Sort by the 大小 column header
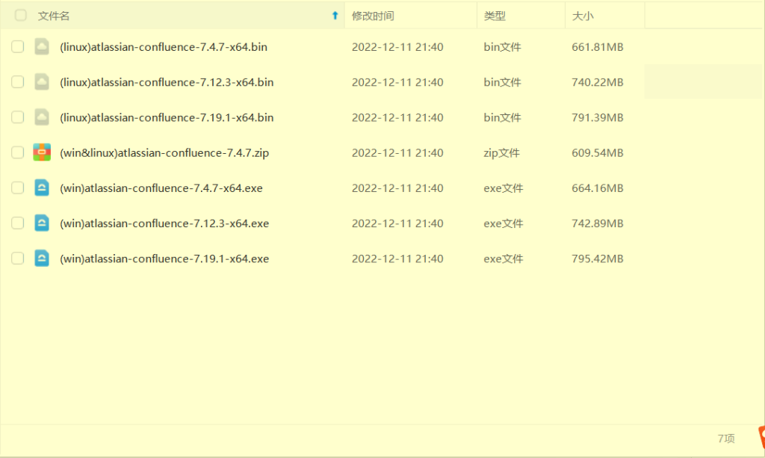Viewport: 765px width, 458px height. click(583, 16)
